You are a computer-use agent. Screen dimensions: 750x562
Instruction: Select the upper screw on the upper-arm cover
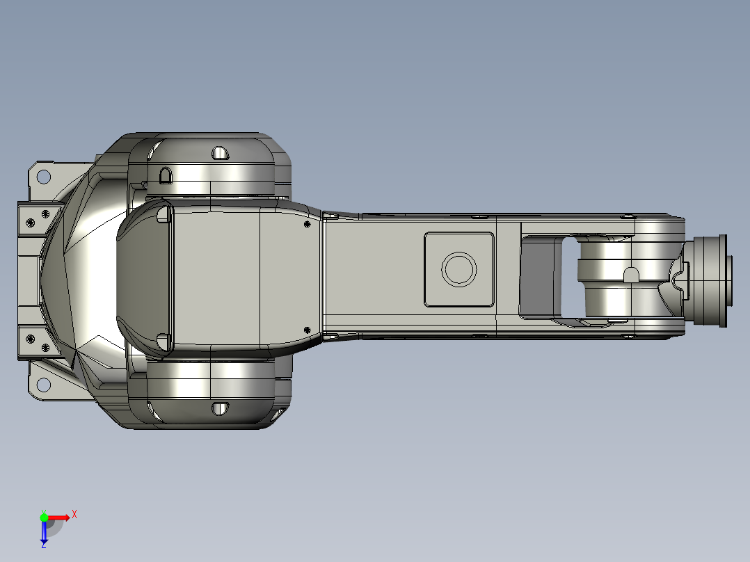307,224
